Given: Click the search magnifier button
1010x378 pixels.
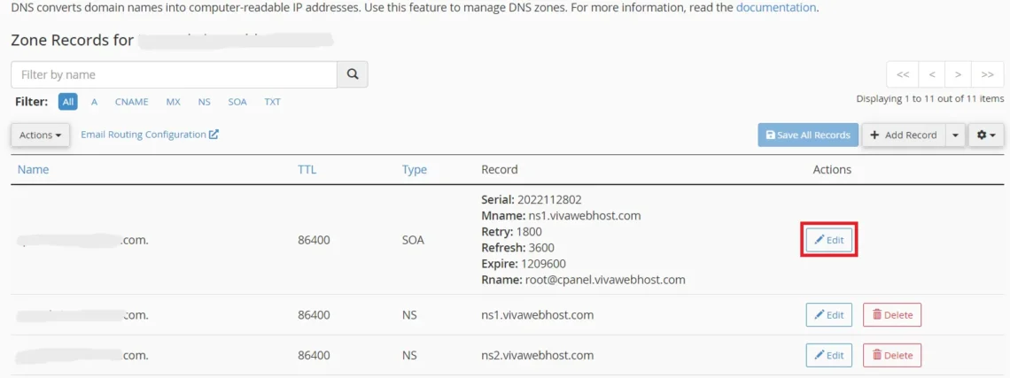Looking at the screenshot, I should click(353, 74).
